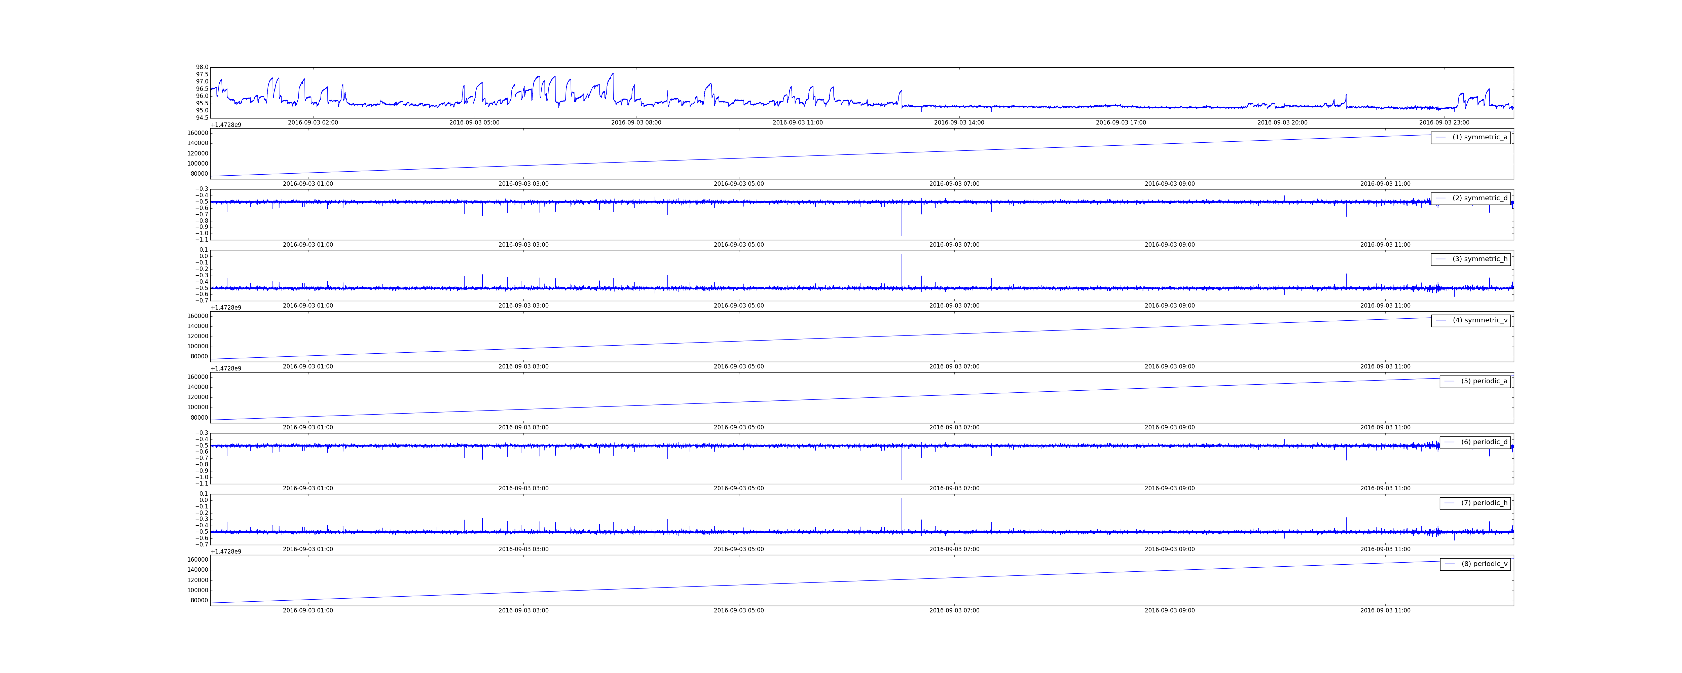Click the "(2) symmetric_d" legend entry
The height and width of the screenshot is (673, 1682).
1470,198
